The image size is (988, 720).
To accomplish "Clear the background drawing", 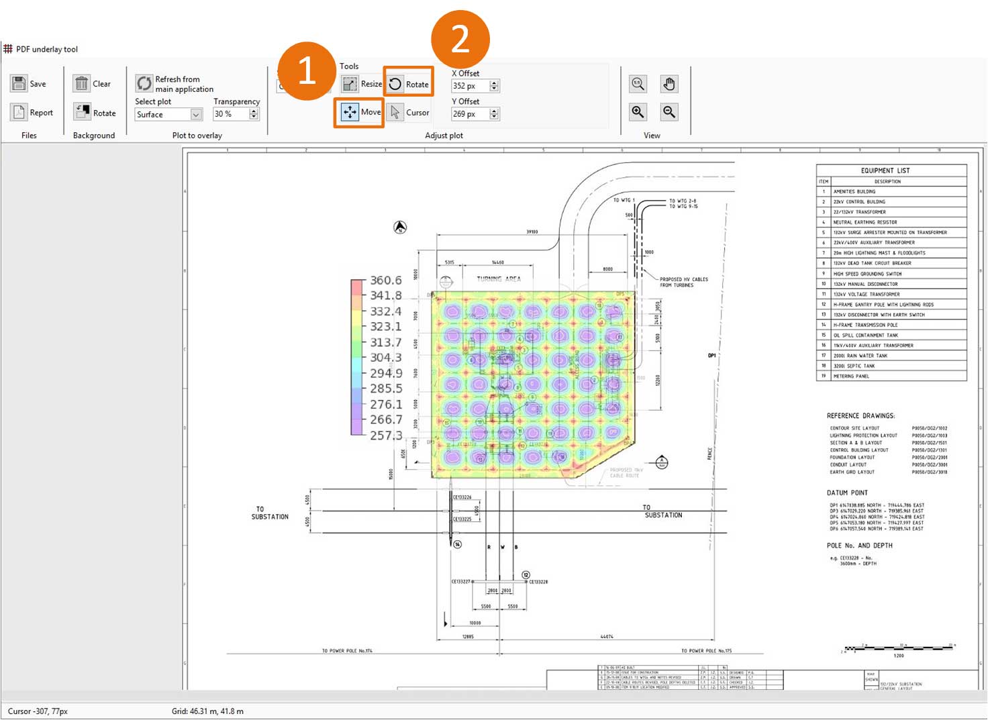I will click(93, 83).
